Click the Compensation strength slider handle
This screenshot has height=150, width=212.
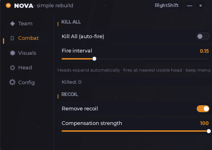(209, 131)
